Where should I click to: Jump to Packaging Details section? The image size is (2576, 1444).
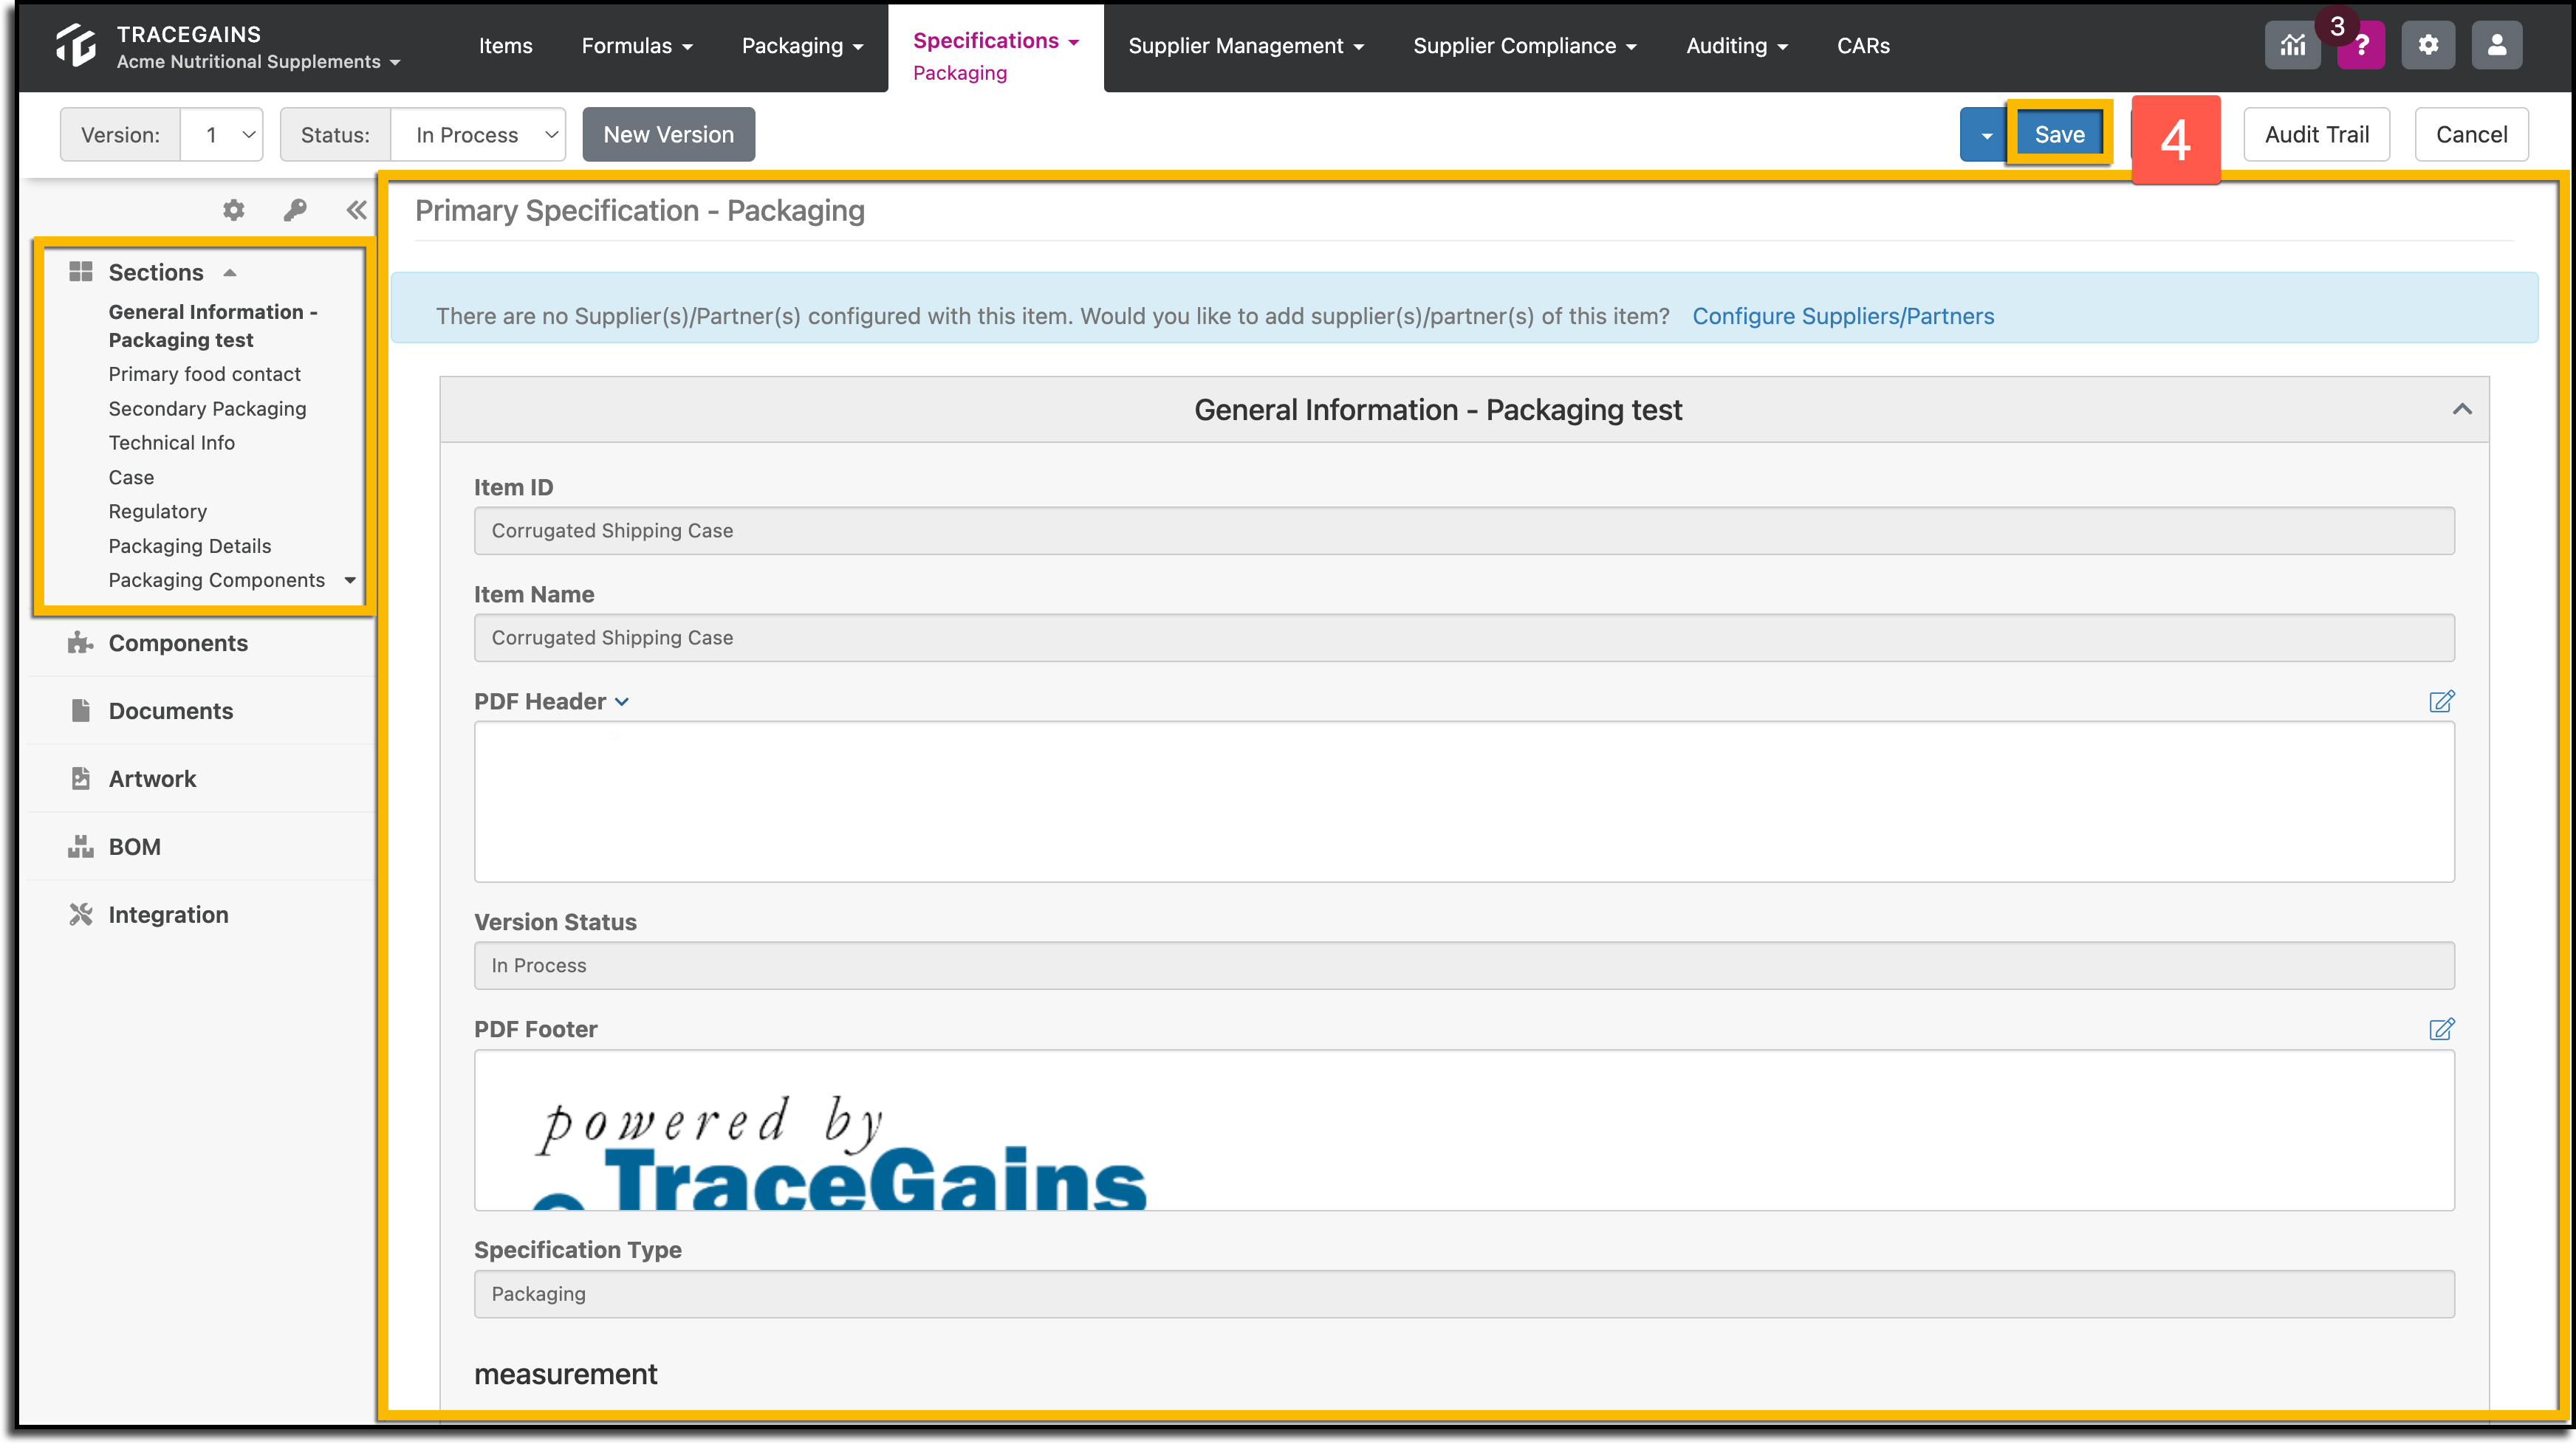(x=190, y=546)
